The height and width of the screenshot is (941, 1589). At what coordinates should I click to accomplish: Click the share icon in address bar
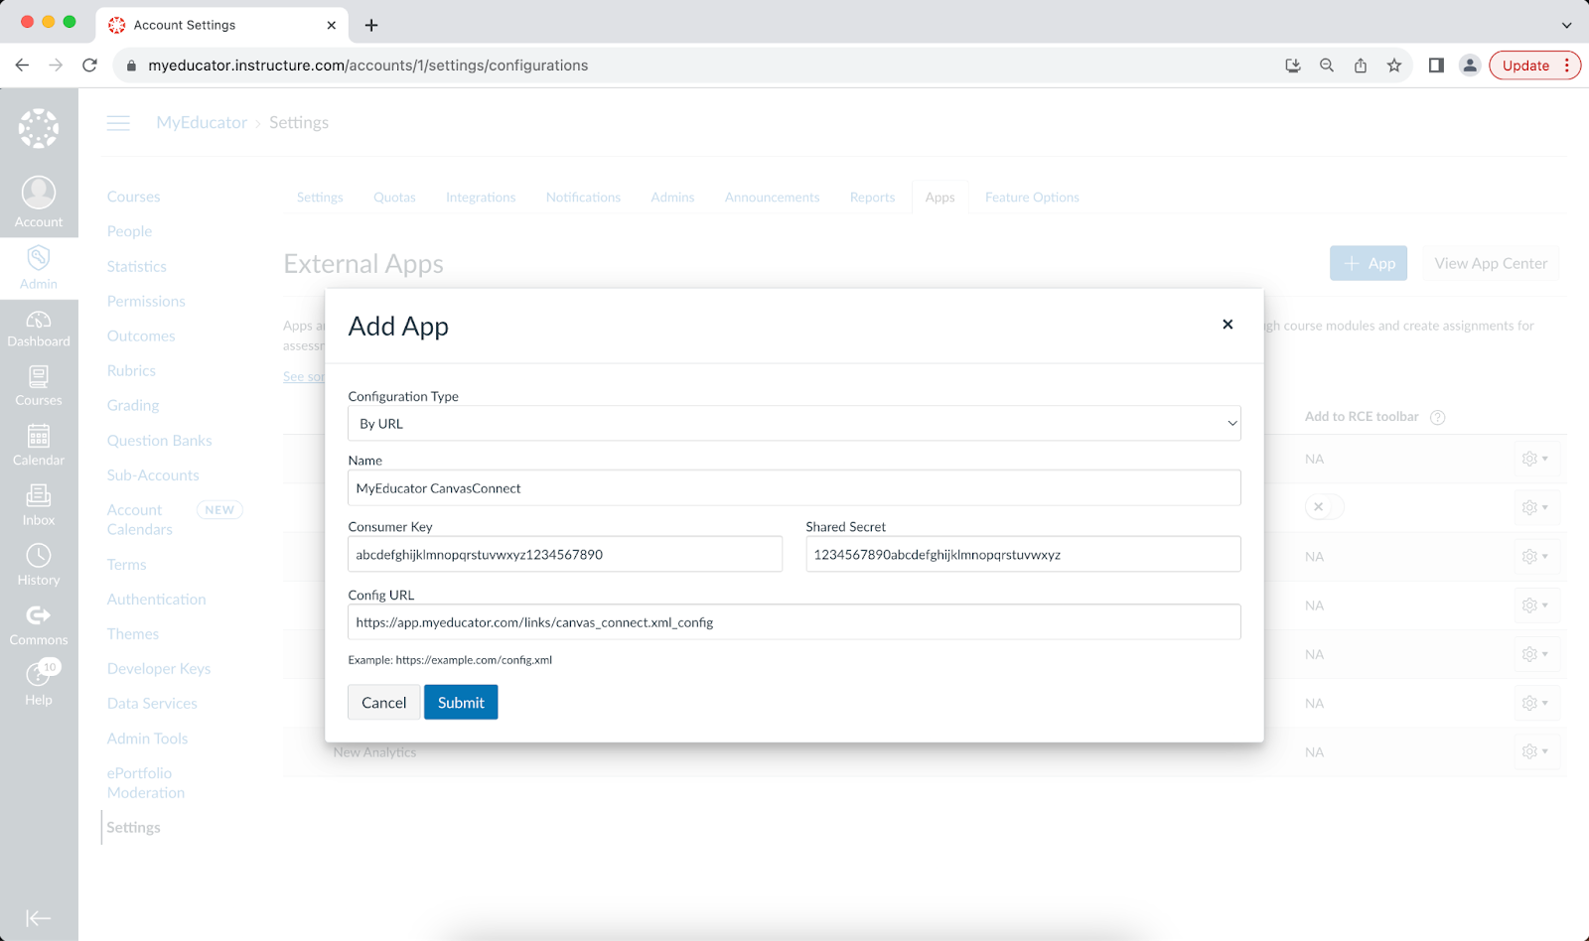coord(1361,66)
